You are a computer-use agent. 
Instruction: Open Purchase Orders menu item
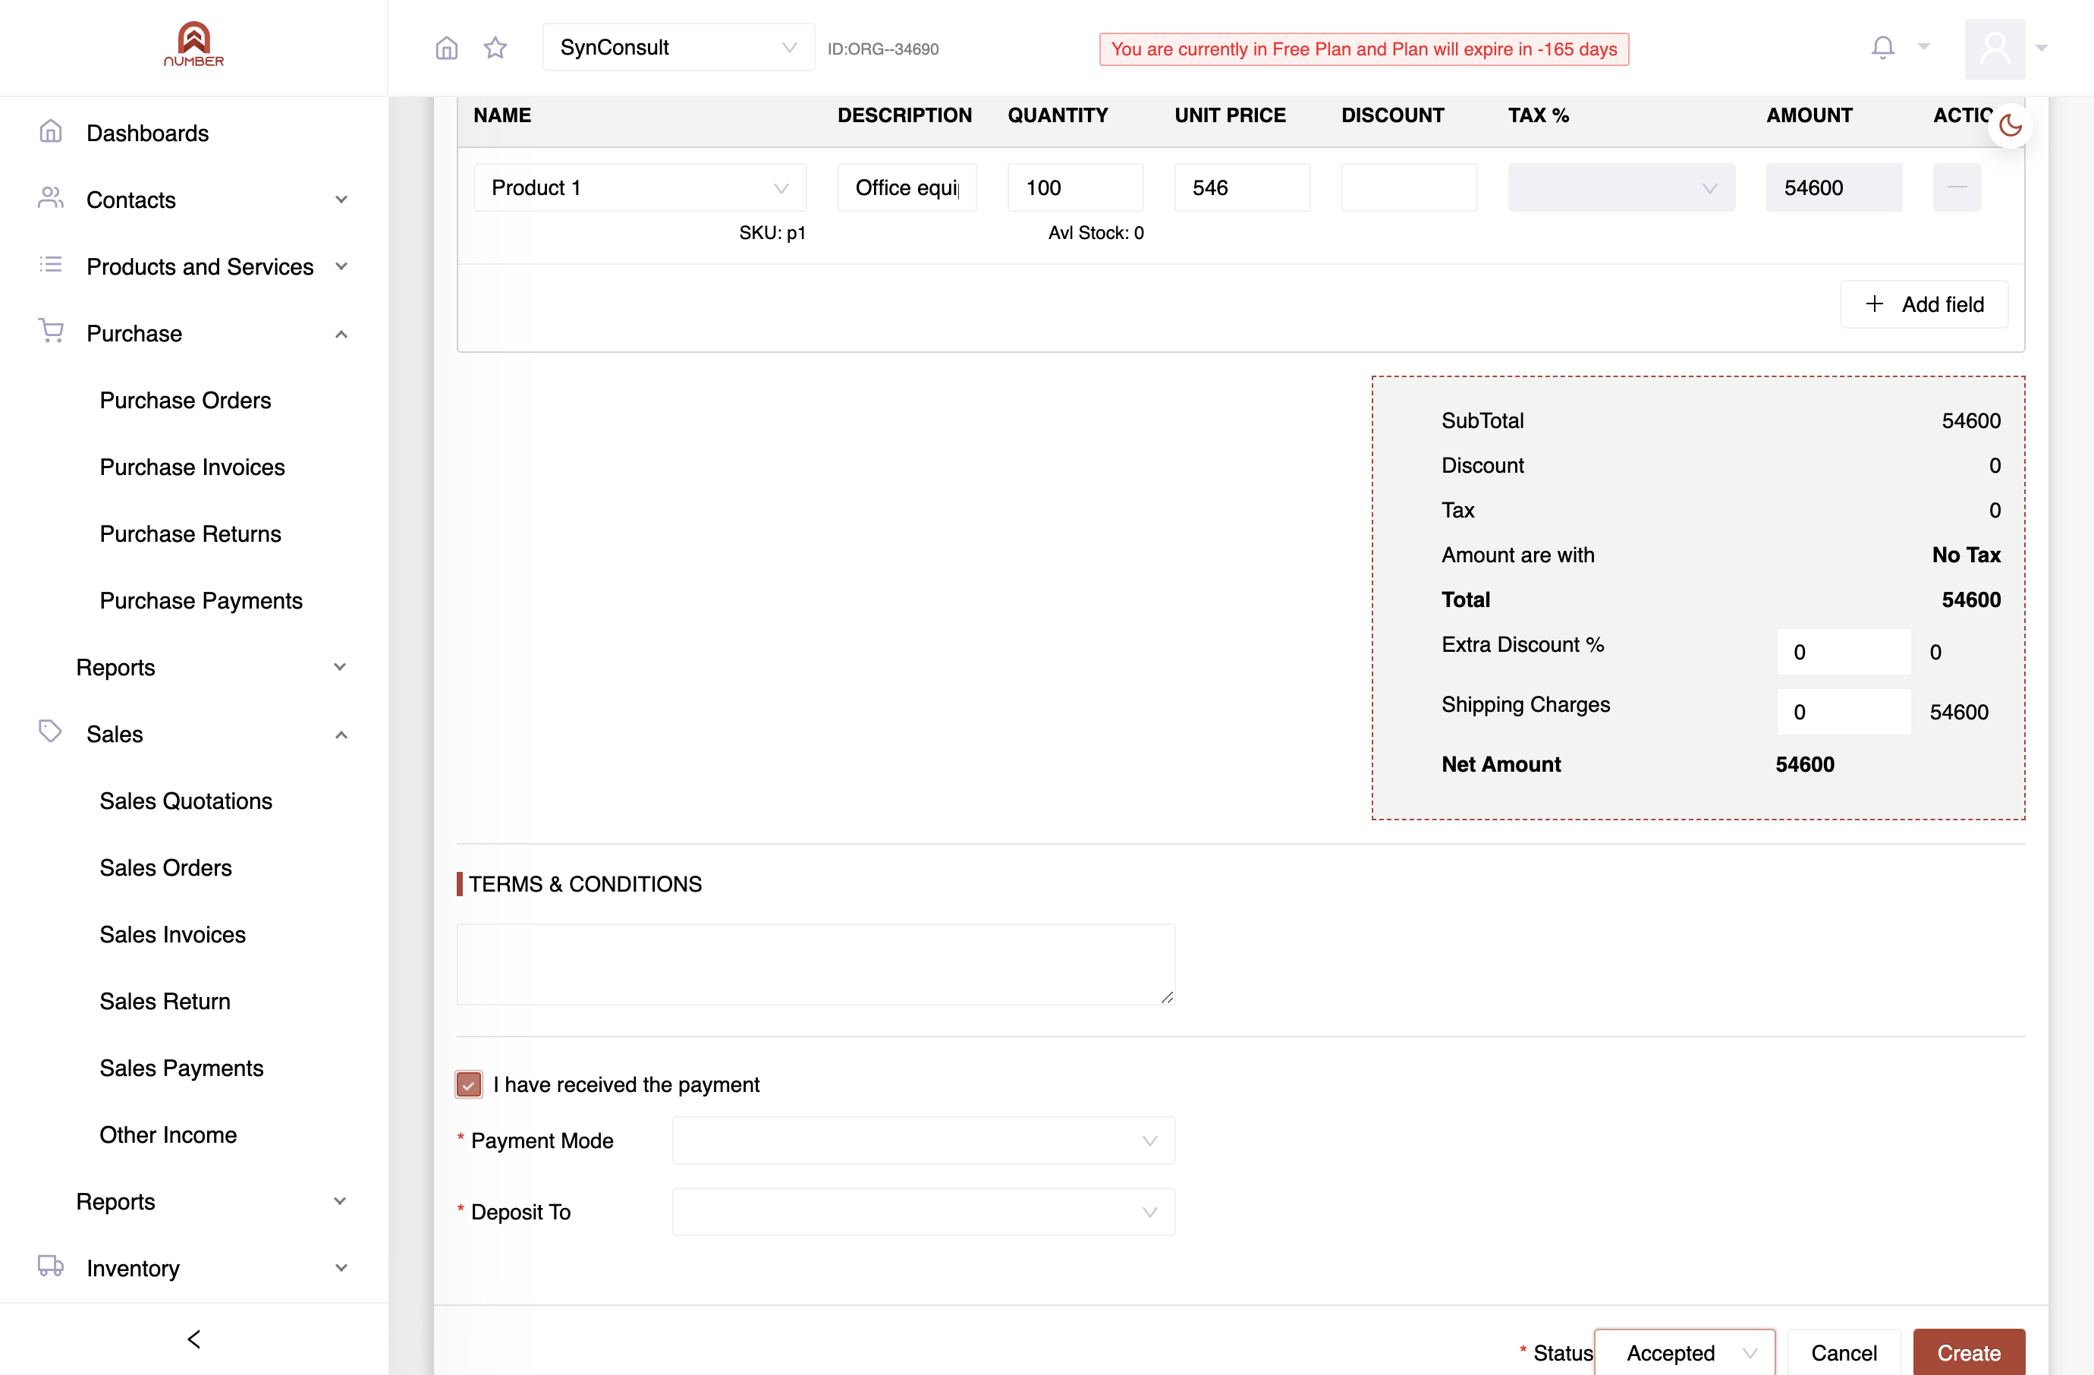(x=186, y=400)
